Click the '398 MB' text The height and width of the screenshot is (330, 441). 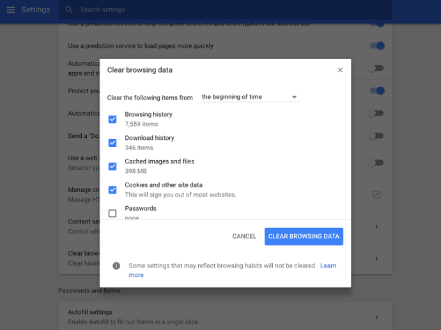pos(136,171)
